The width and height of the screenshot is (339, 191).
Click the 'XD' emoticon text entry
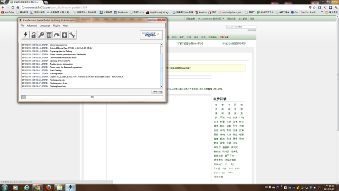click(x=224, y=173)
